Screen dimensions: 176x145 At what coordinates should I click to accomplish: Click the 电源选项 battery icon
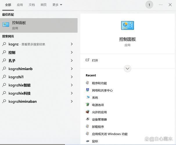click(x=87, y=104)
